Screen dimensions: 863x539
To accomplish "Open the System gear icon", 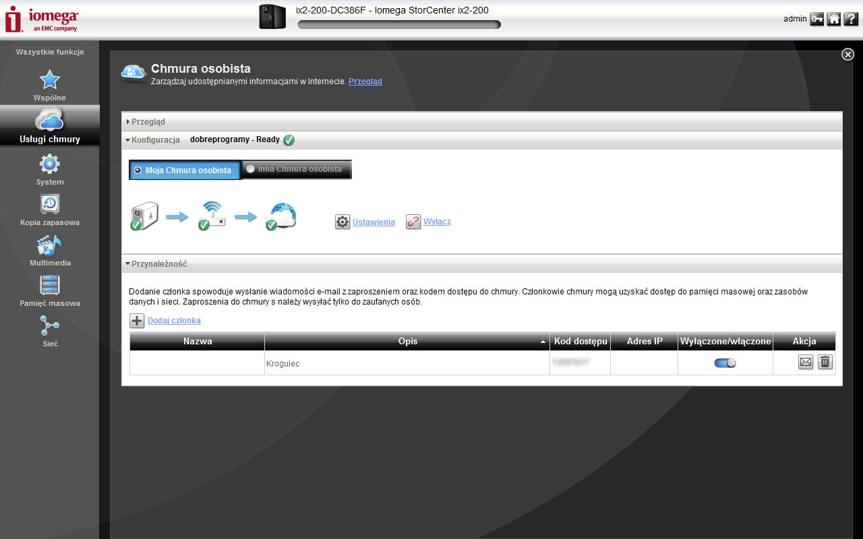I will (50, 164).
